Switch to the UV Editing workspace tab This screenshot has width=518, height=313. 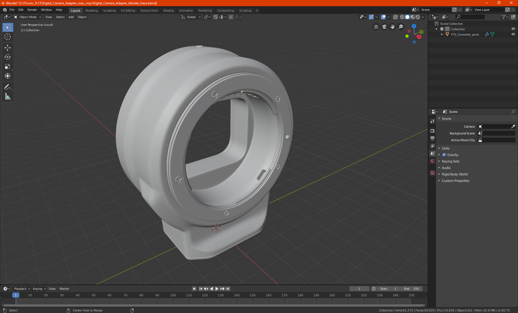[x=128, y=11]
